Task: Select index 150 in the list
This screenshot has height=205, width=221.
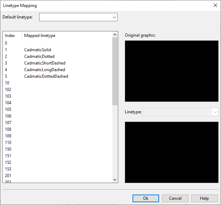Action: (8, 149)
